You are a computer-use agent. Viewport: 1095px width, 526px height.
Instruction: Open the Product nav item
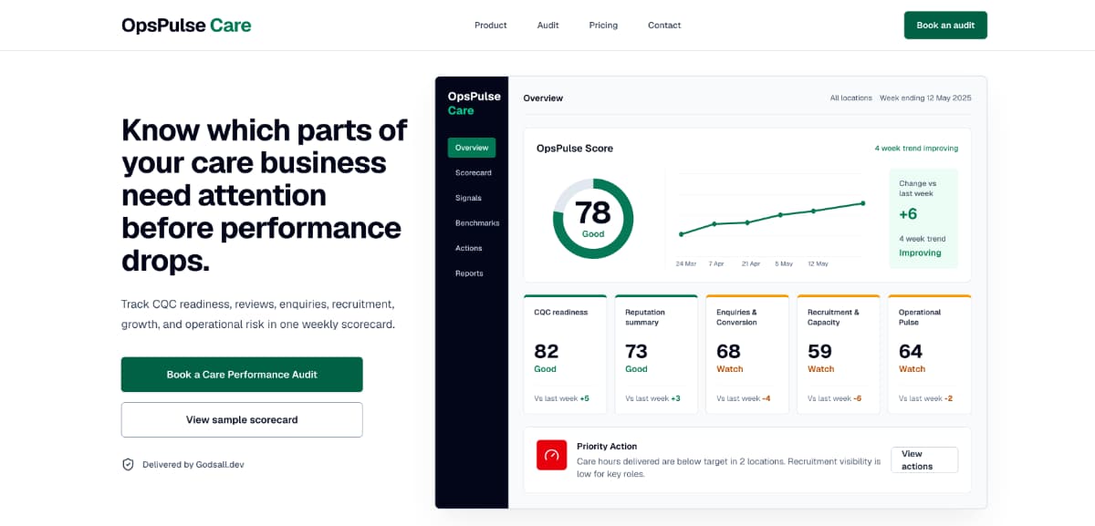490,26
